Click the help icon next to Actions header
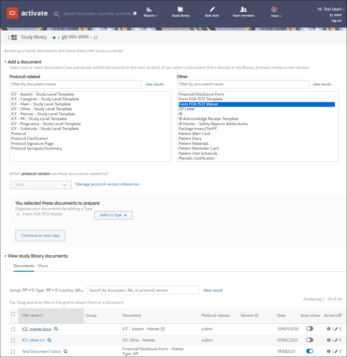Screen dimensions: 347x357 pyautogui.click(x=340, y=315)
